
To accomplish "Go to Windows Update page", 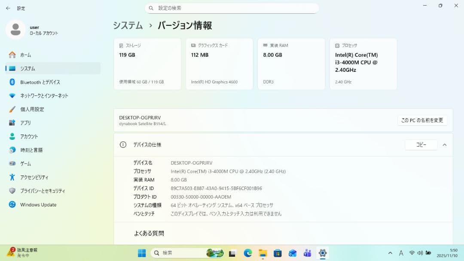I will click(38, 205).
